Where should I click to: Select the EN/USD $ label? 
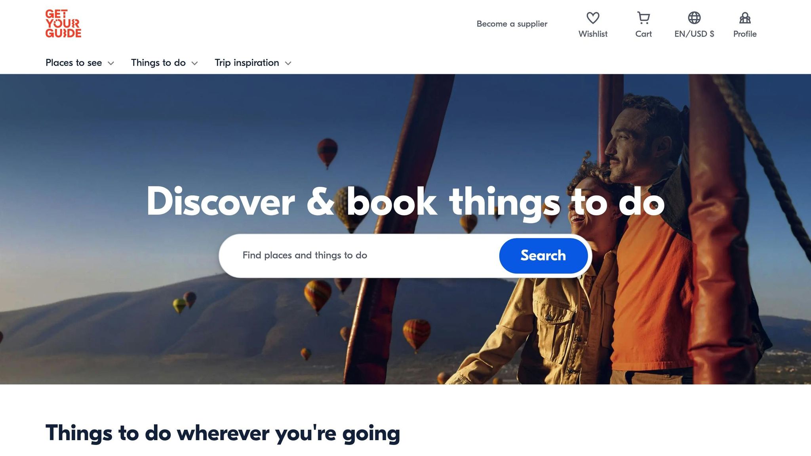694,34
